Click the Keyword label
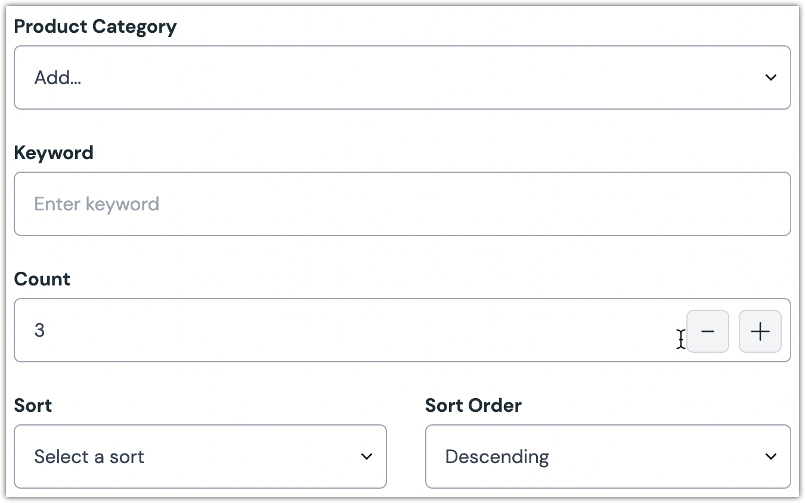The width and height of the screenshot is (805, 503). (x=54, y=153)
